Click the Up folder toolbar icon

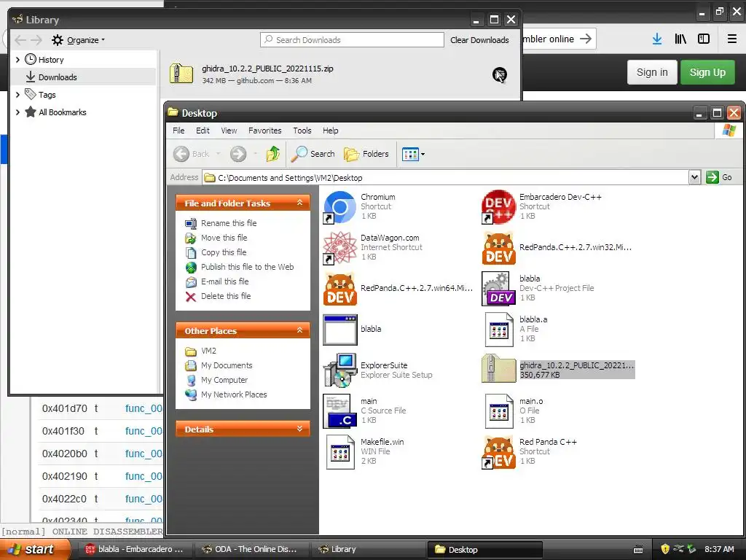click(272, 154)
